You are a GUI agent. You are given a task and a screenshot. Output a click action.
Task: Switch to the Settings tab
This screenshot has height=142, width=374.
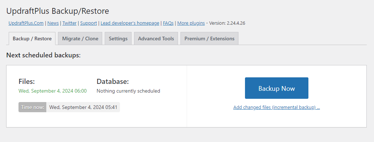(x=118, y=38)
